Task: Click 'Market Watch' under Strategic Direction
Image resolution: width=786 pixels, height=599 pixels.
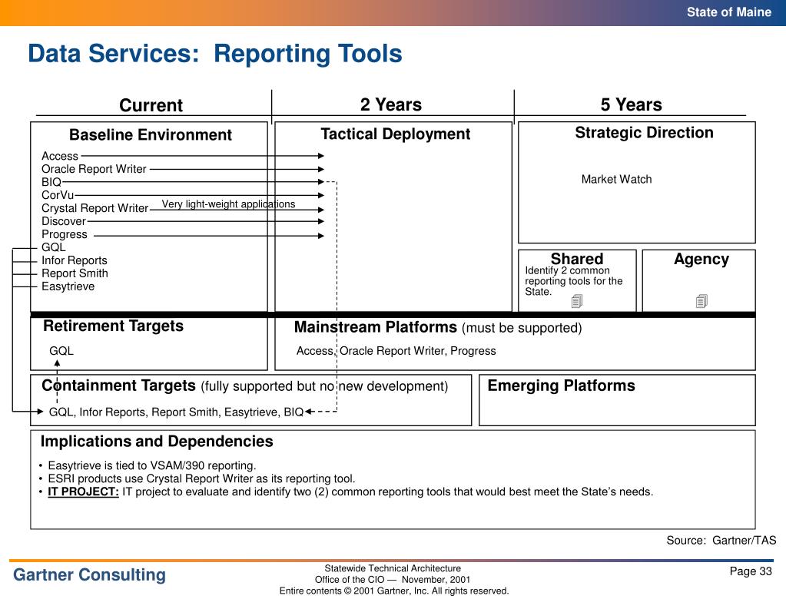Action: [616, 179]
